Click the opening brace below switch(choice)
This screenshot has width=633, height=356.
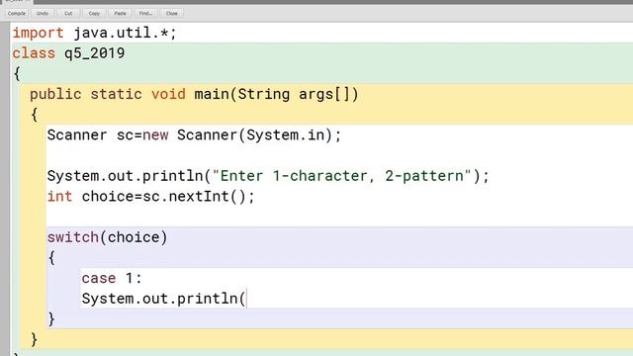coord(51,258)
